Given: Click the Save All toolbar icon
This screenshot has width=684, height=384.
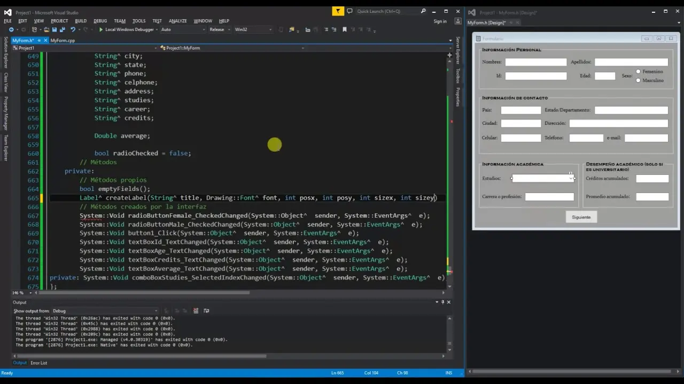Looking at the screenshot, I should (62, 30).
